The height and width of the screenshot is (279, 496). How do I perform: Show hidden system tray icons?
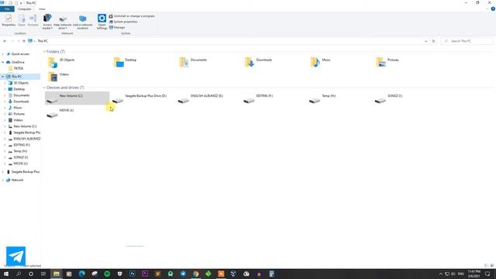coord(440,274)
